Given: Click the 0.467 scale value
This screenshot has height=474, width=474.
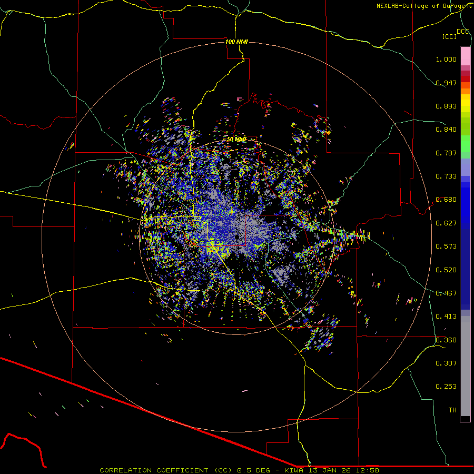Looking at the screenshot, I should click(x=446, y=293).
